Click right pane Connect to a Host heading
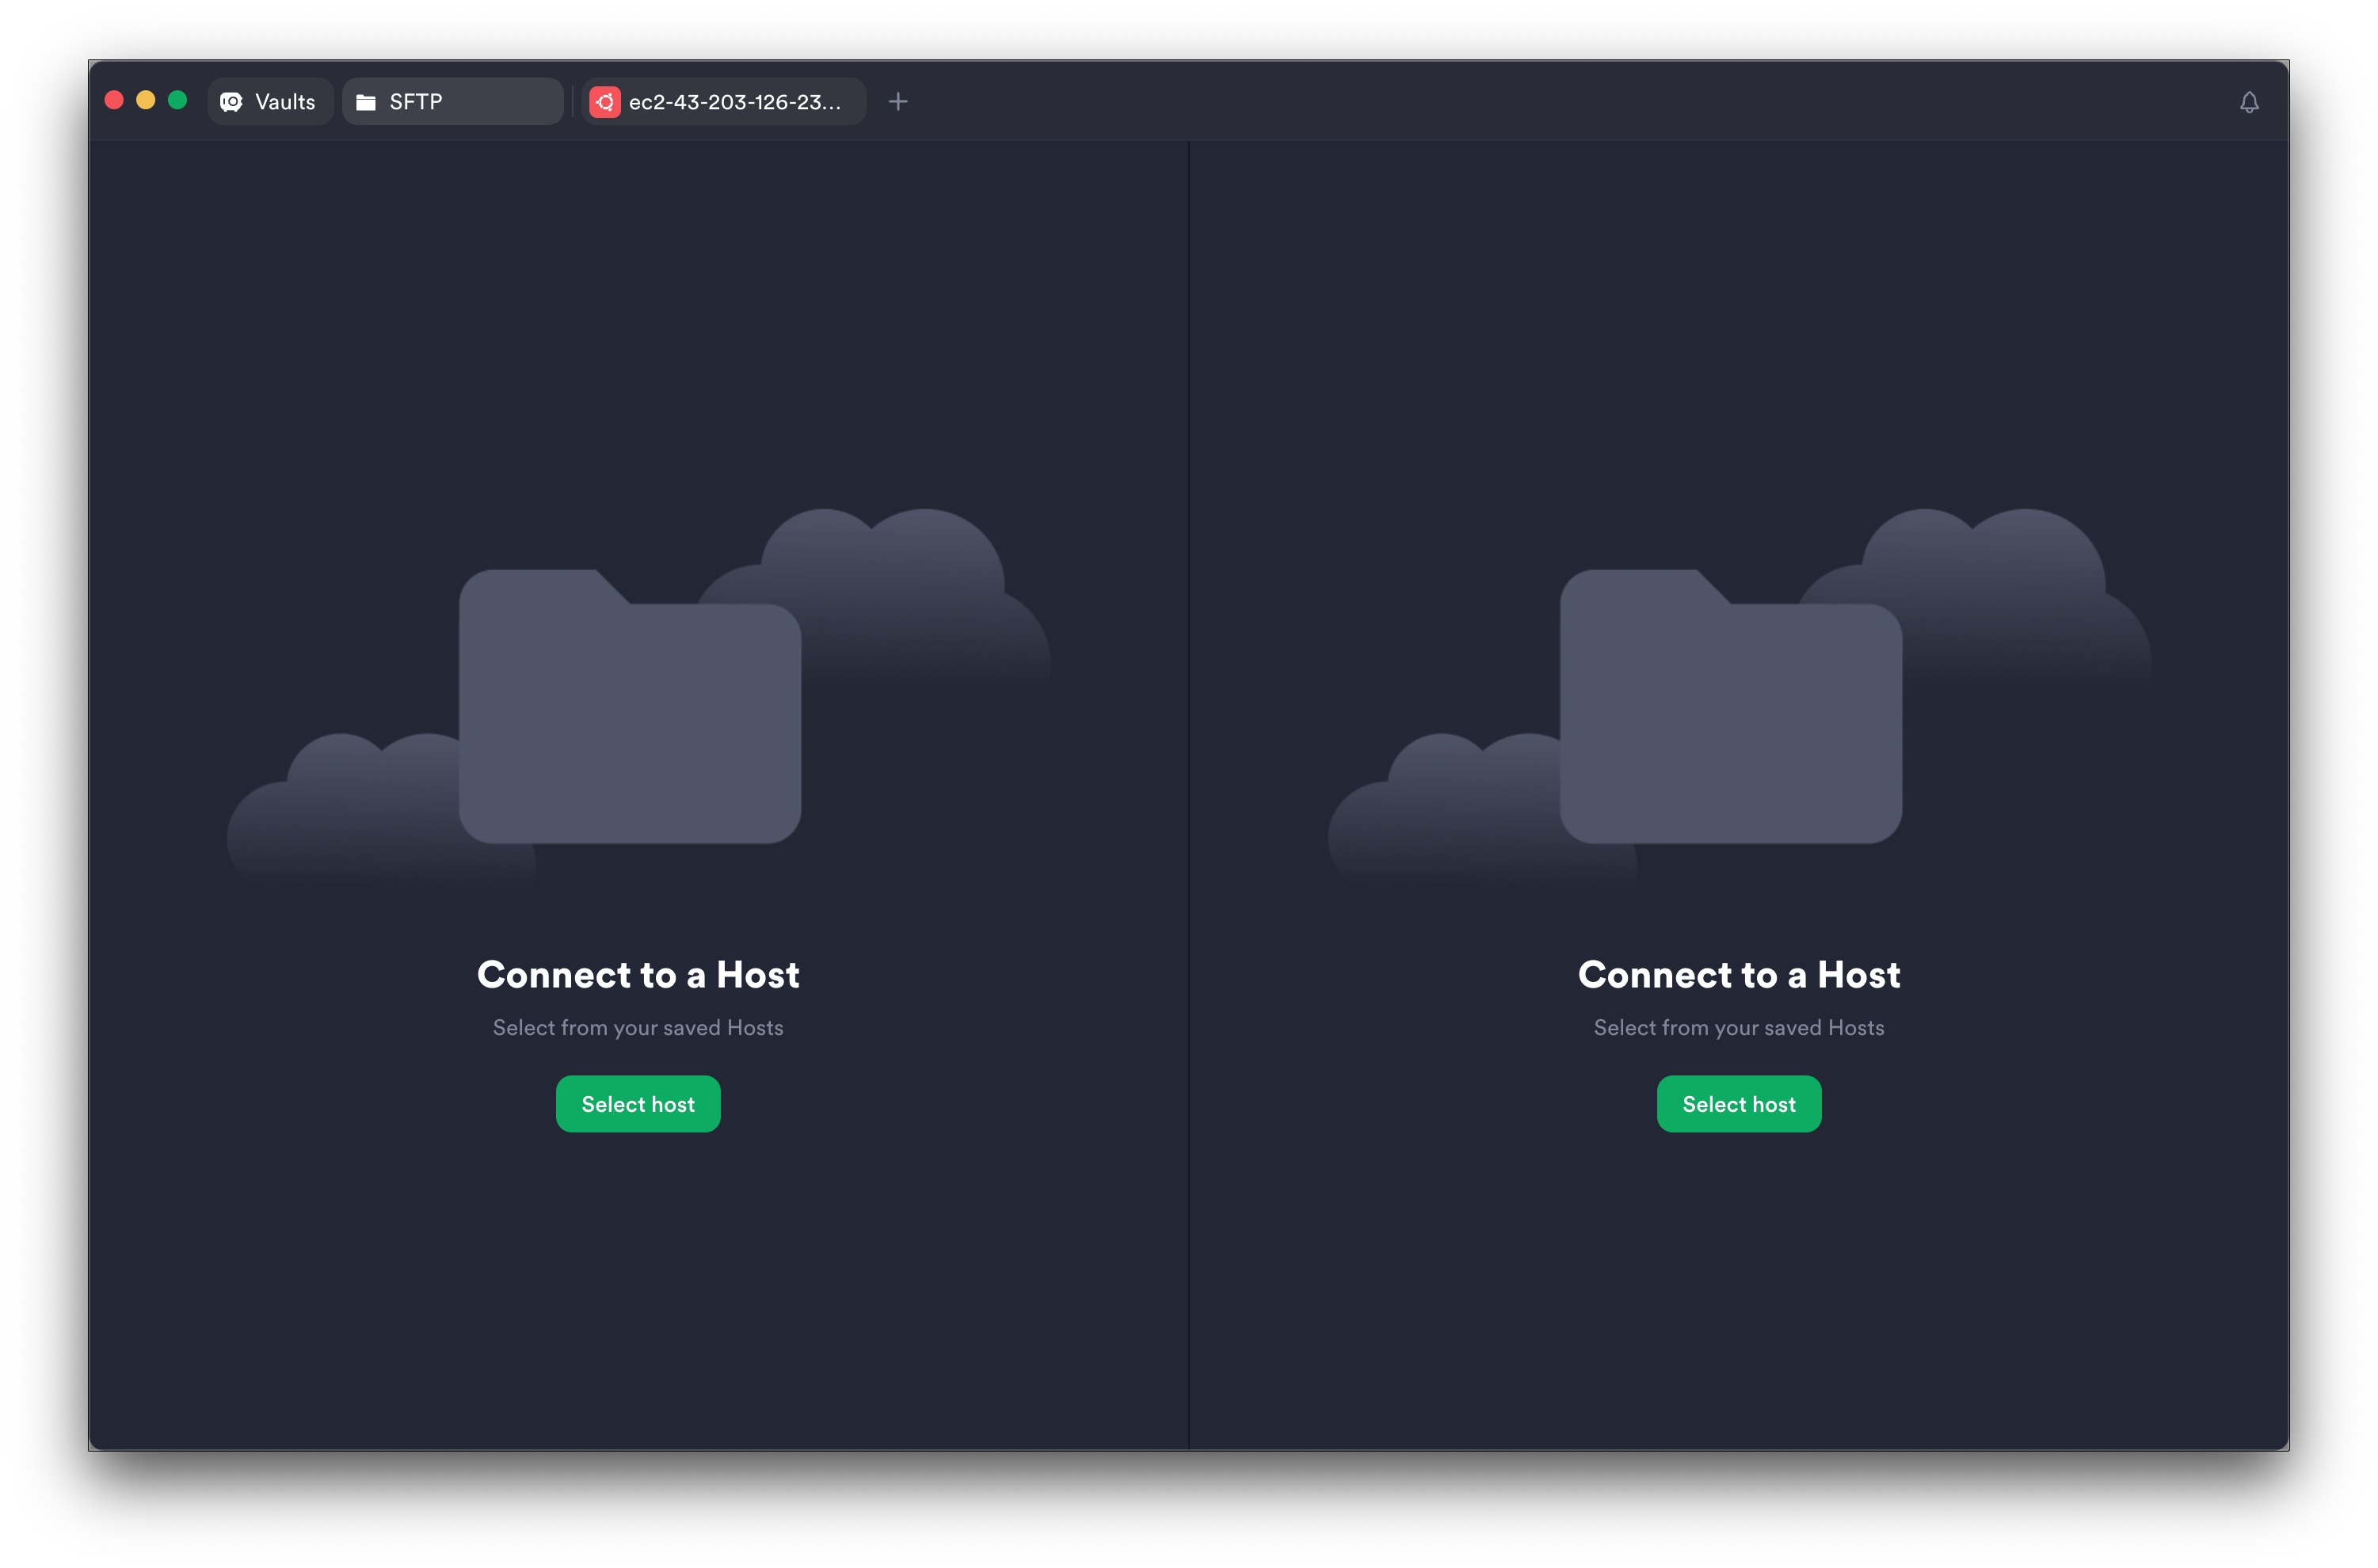Image resolution: width=2378 pixels, height=1568 pixels. pyautogui.click(x=1739, y=975)
